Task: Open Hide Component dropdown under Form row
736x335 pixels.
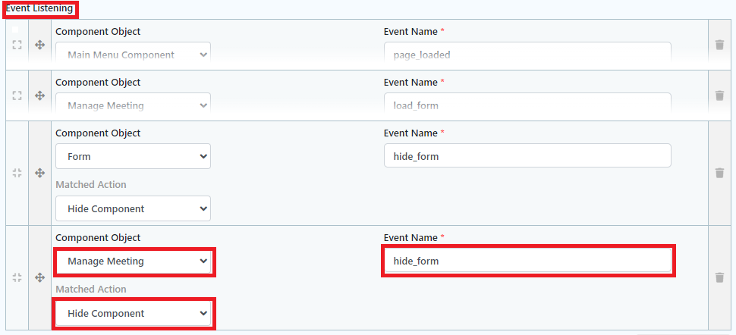Action: 133,208
